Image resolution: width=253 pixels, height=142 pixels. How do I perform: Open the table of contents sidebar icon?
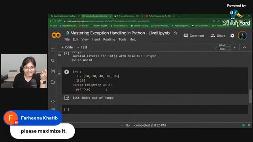click(x=53, y=50)
